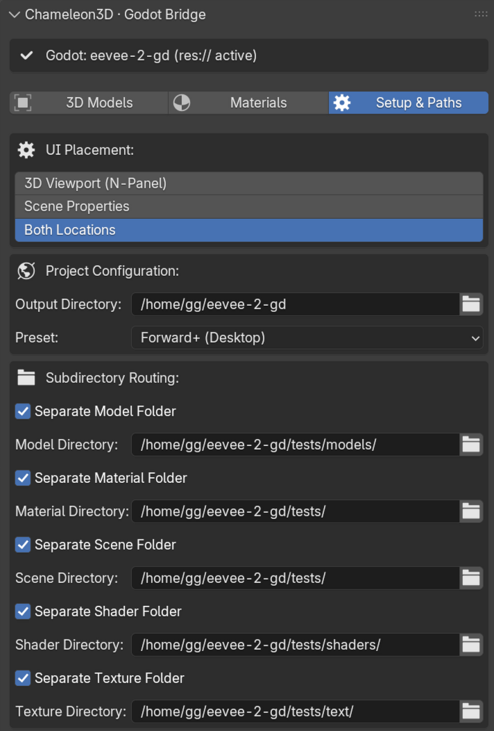Image resolution: width=494 pixels, height=731 pixels.
Task: Edit the Scene Directory path field
Action: pos(296,578)
